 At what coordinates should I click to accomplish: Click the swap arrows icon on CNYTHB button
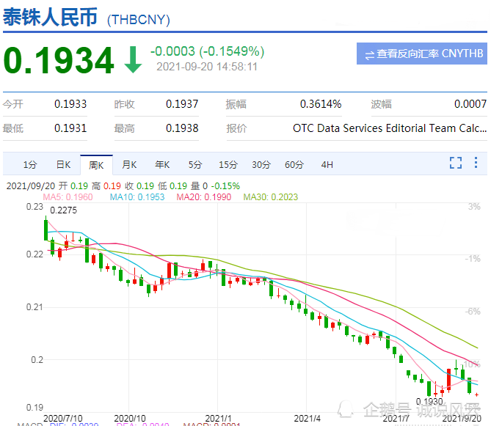(369, 56)
